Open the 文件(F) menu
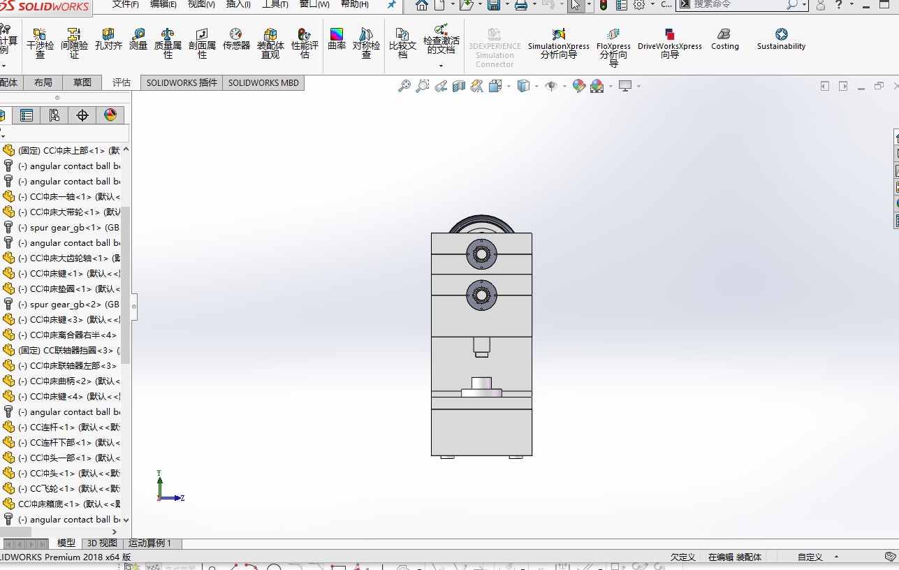The width and height of the screenshot is (899, 570). click(x=126, y=4)
